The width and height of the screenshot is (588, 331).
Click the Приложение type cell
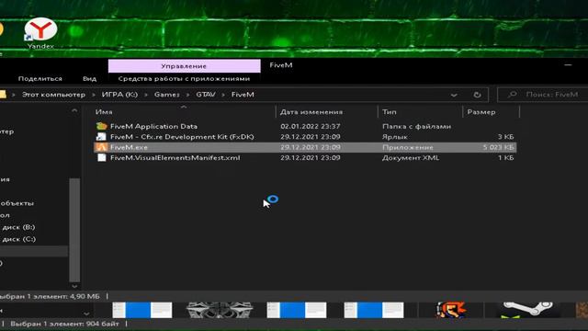[x=408, y=147]
